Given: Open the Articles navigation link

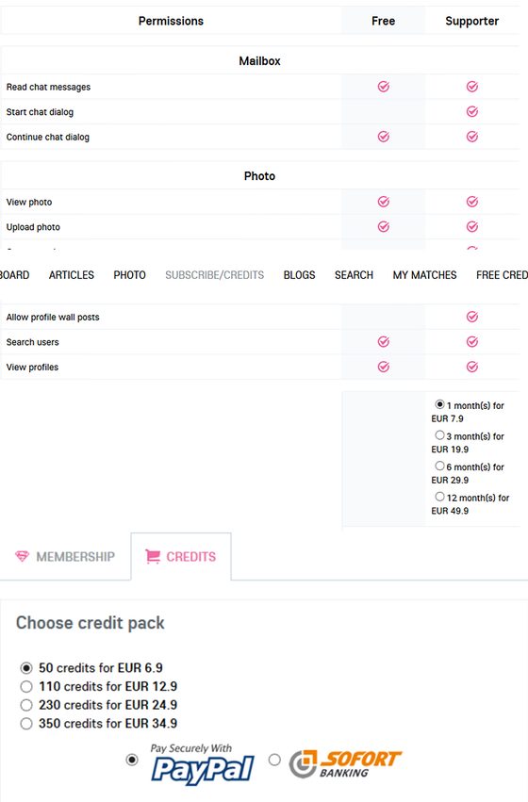Looking at the screenshot, I should (72, 275).
